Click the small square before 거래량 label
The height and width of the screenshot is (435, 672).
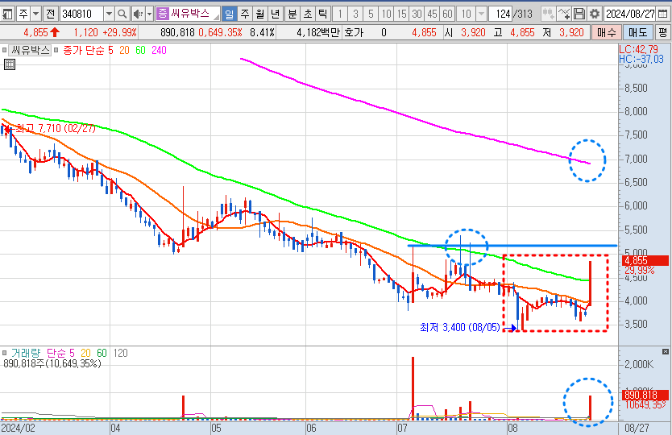pyautogui.click(x=4, y=353)
